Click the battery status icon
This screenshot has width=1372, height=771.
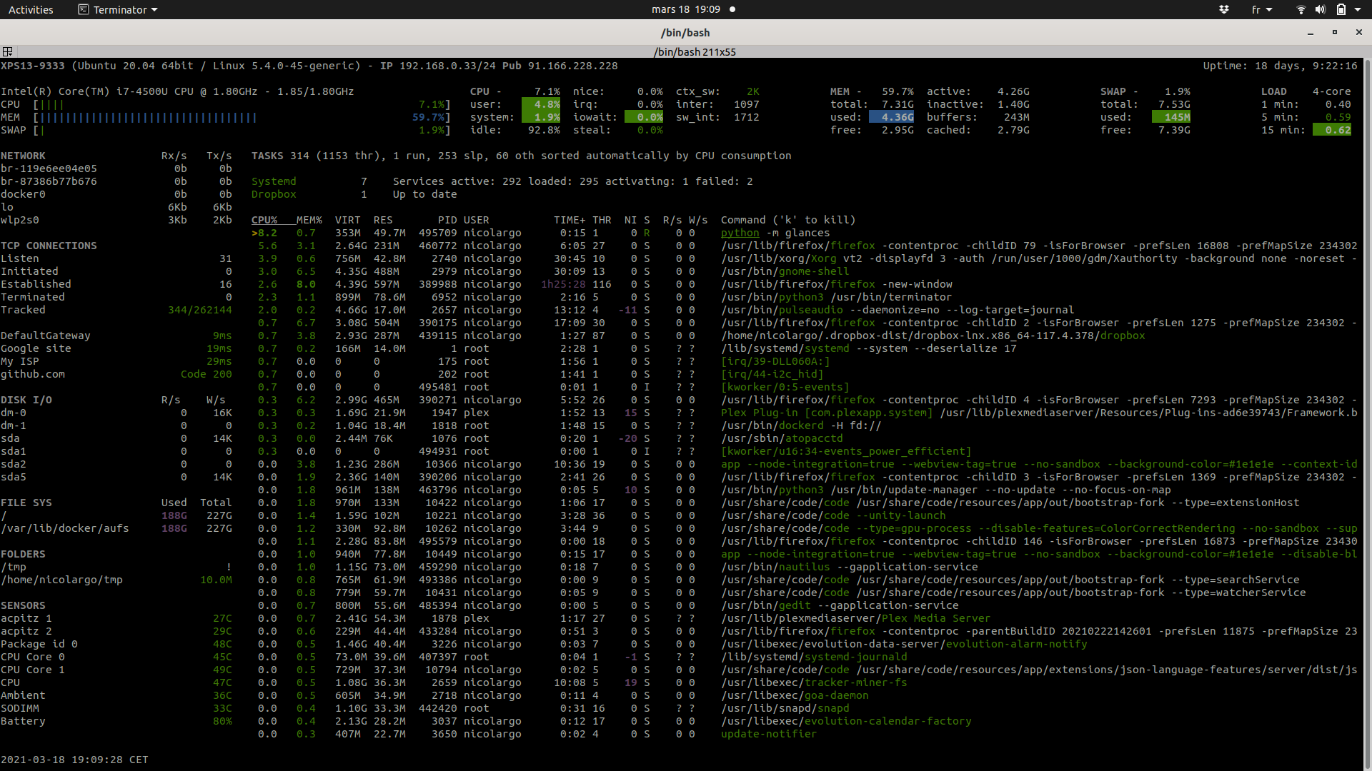click(1343, 9)
